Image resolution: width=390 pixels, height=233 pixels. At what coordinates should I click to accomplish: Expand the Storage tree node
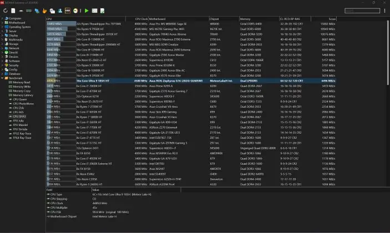(x=2, y=44)
